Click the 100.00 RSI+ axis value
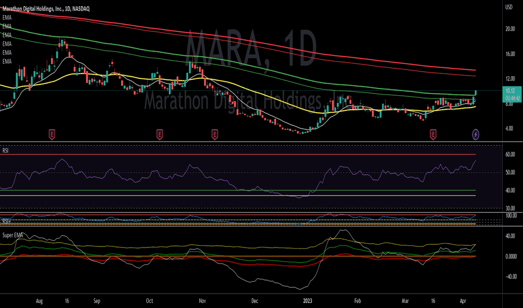This screenshot has width=523, height=308. click(x=511, y=216)
